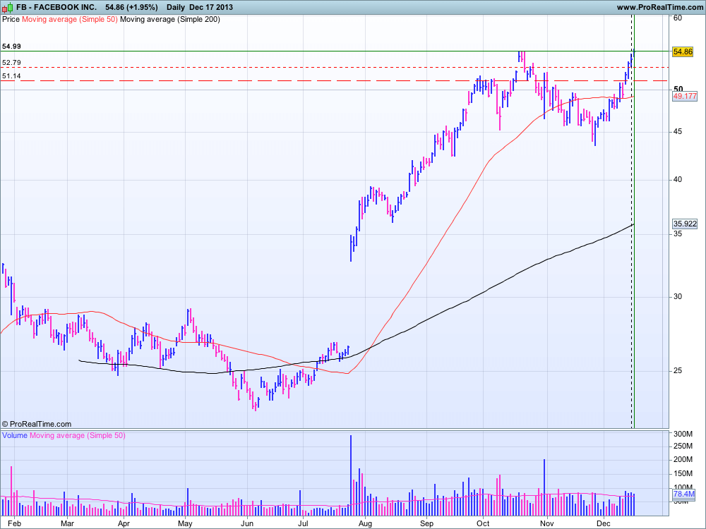Click the red 49.177 moving average tag
The height and width of the screenshot is (529, 706).
click(684, 96)
